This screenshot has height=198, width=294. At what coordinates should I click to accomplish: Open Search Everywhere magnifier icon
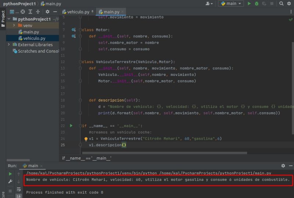[281, 4]
